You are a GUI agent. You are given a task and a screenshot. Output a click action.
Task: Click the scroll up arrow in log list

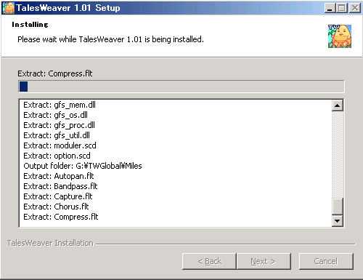pyautogui.click(x=338, y=105)
